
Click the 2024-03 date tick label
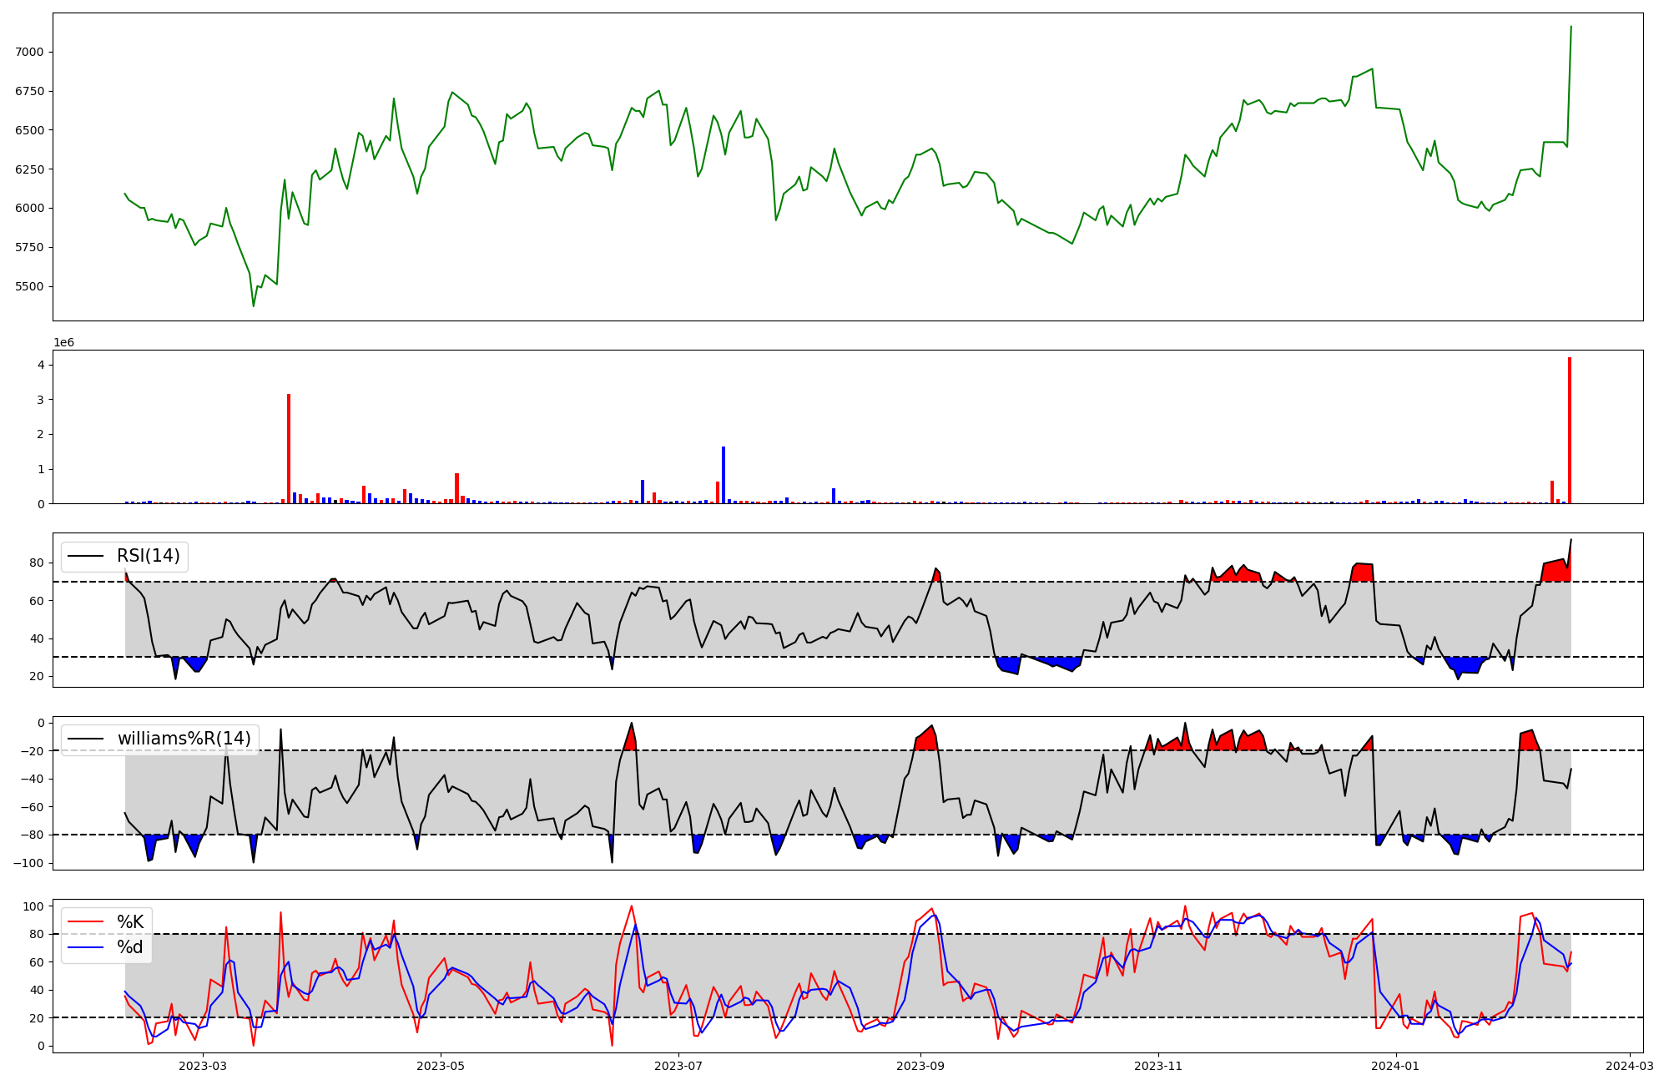tap(1630, 1066)
